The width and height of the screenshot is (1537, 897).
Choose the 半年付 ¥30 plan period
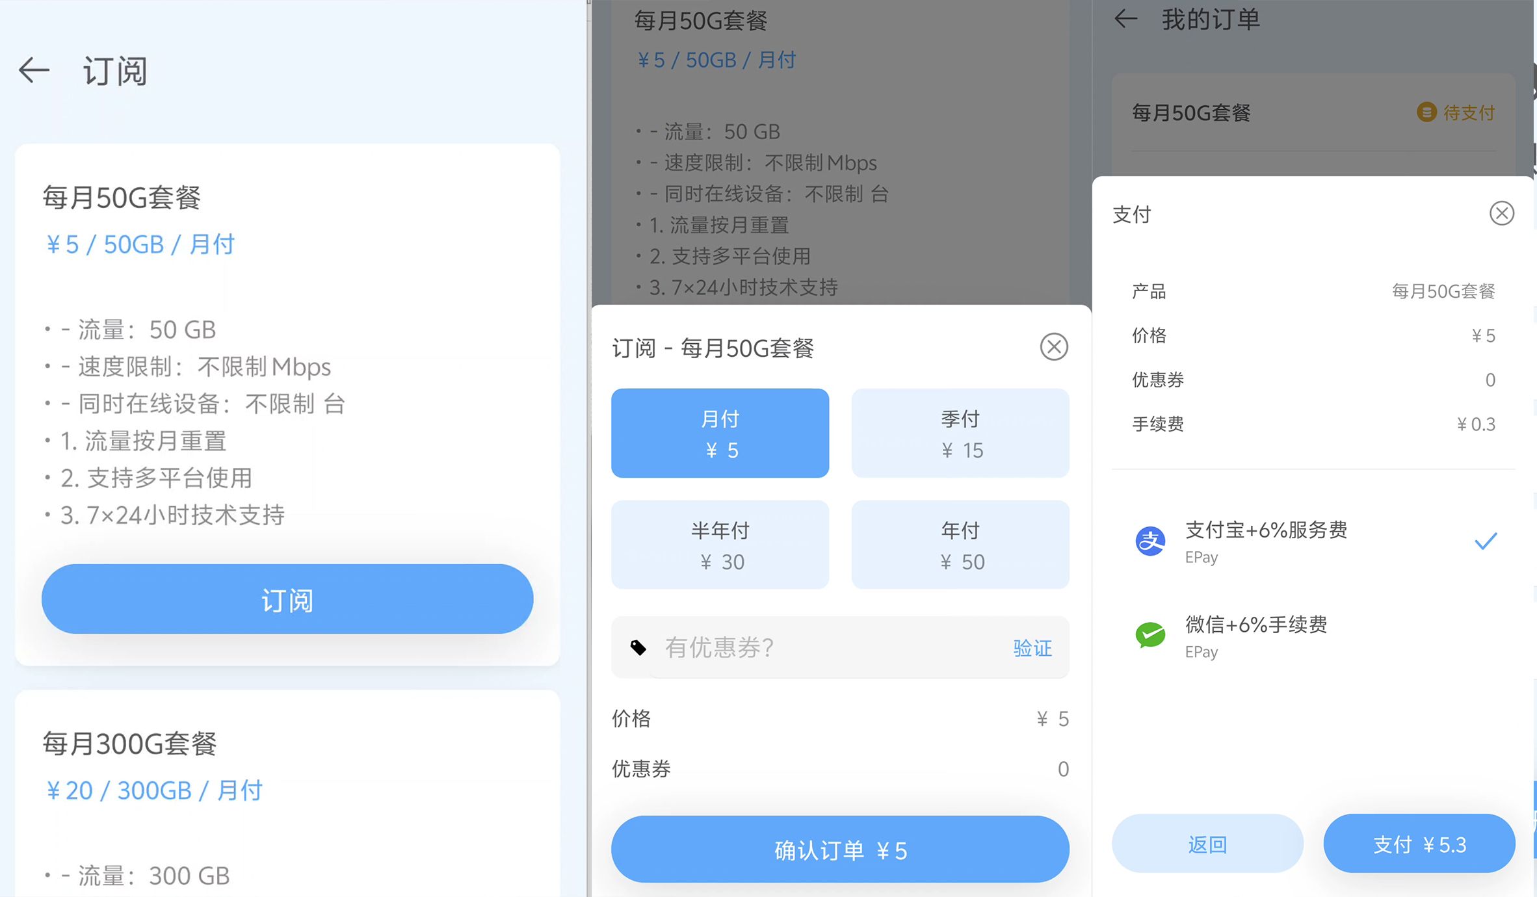coord(720,545)
